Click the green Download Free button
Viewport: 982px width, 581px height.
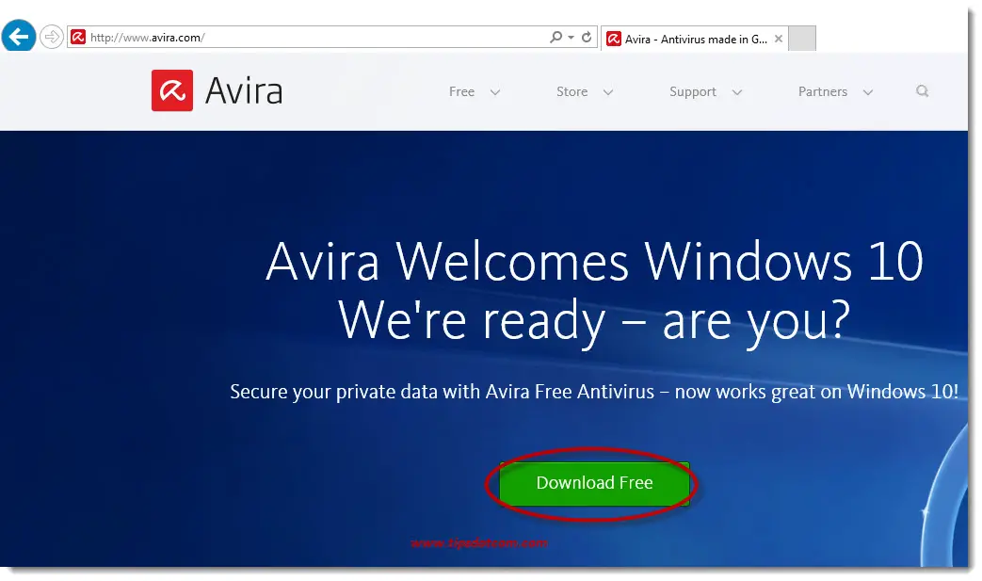pos(594,483)
